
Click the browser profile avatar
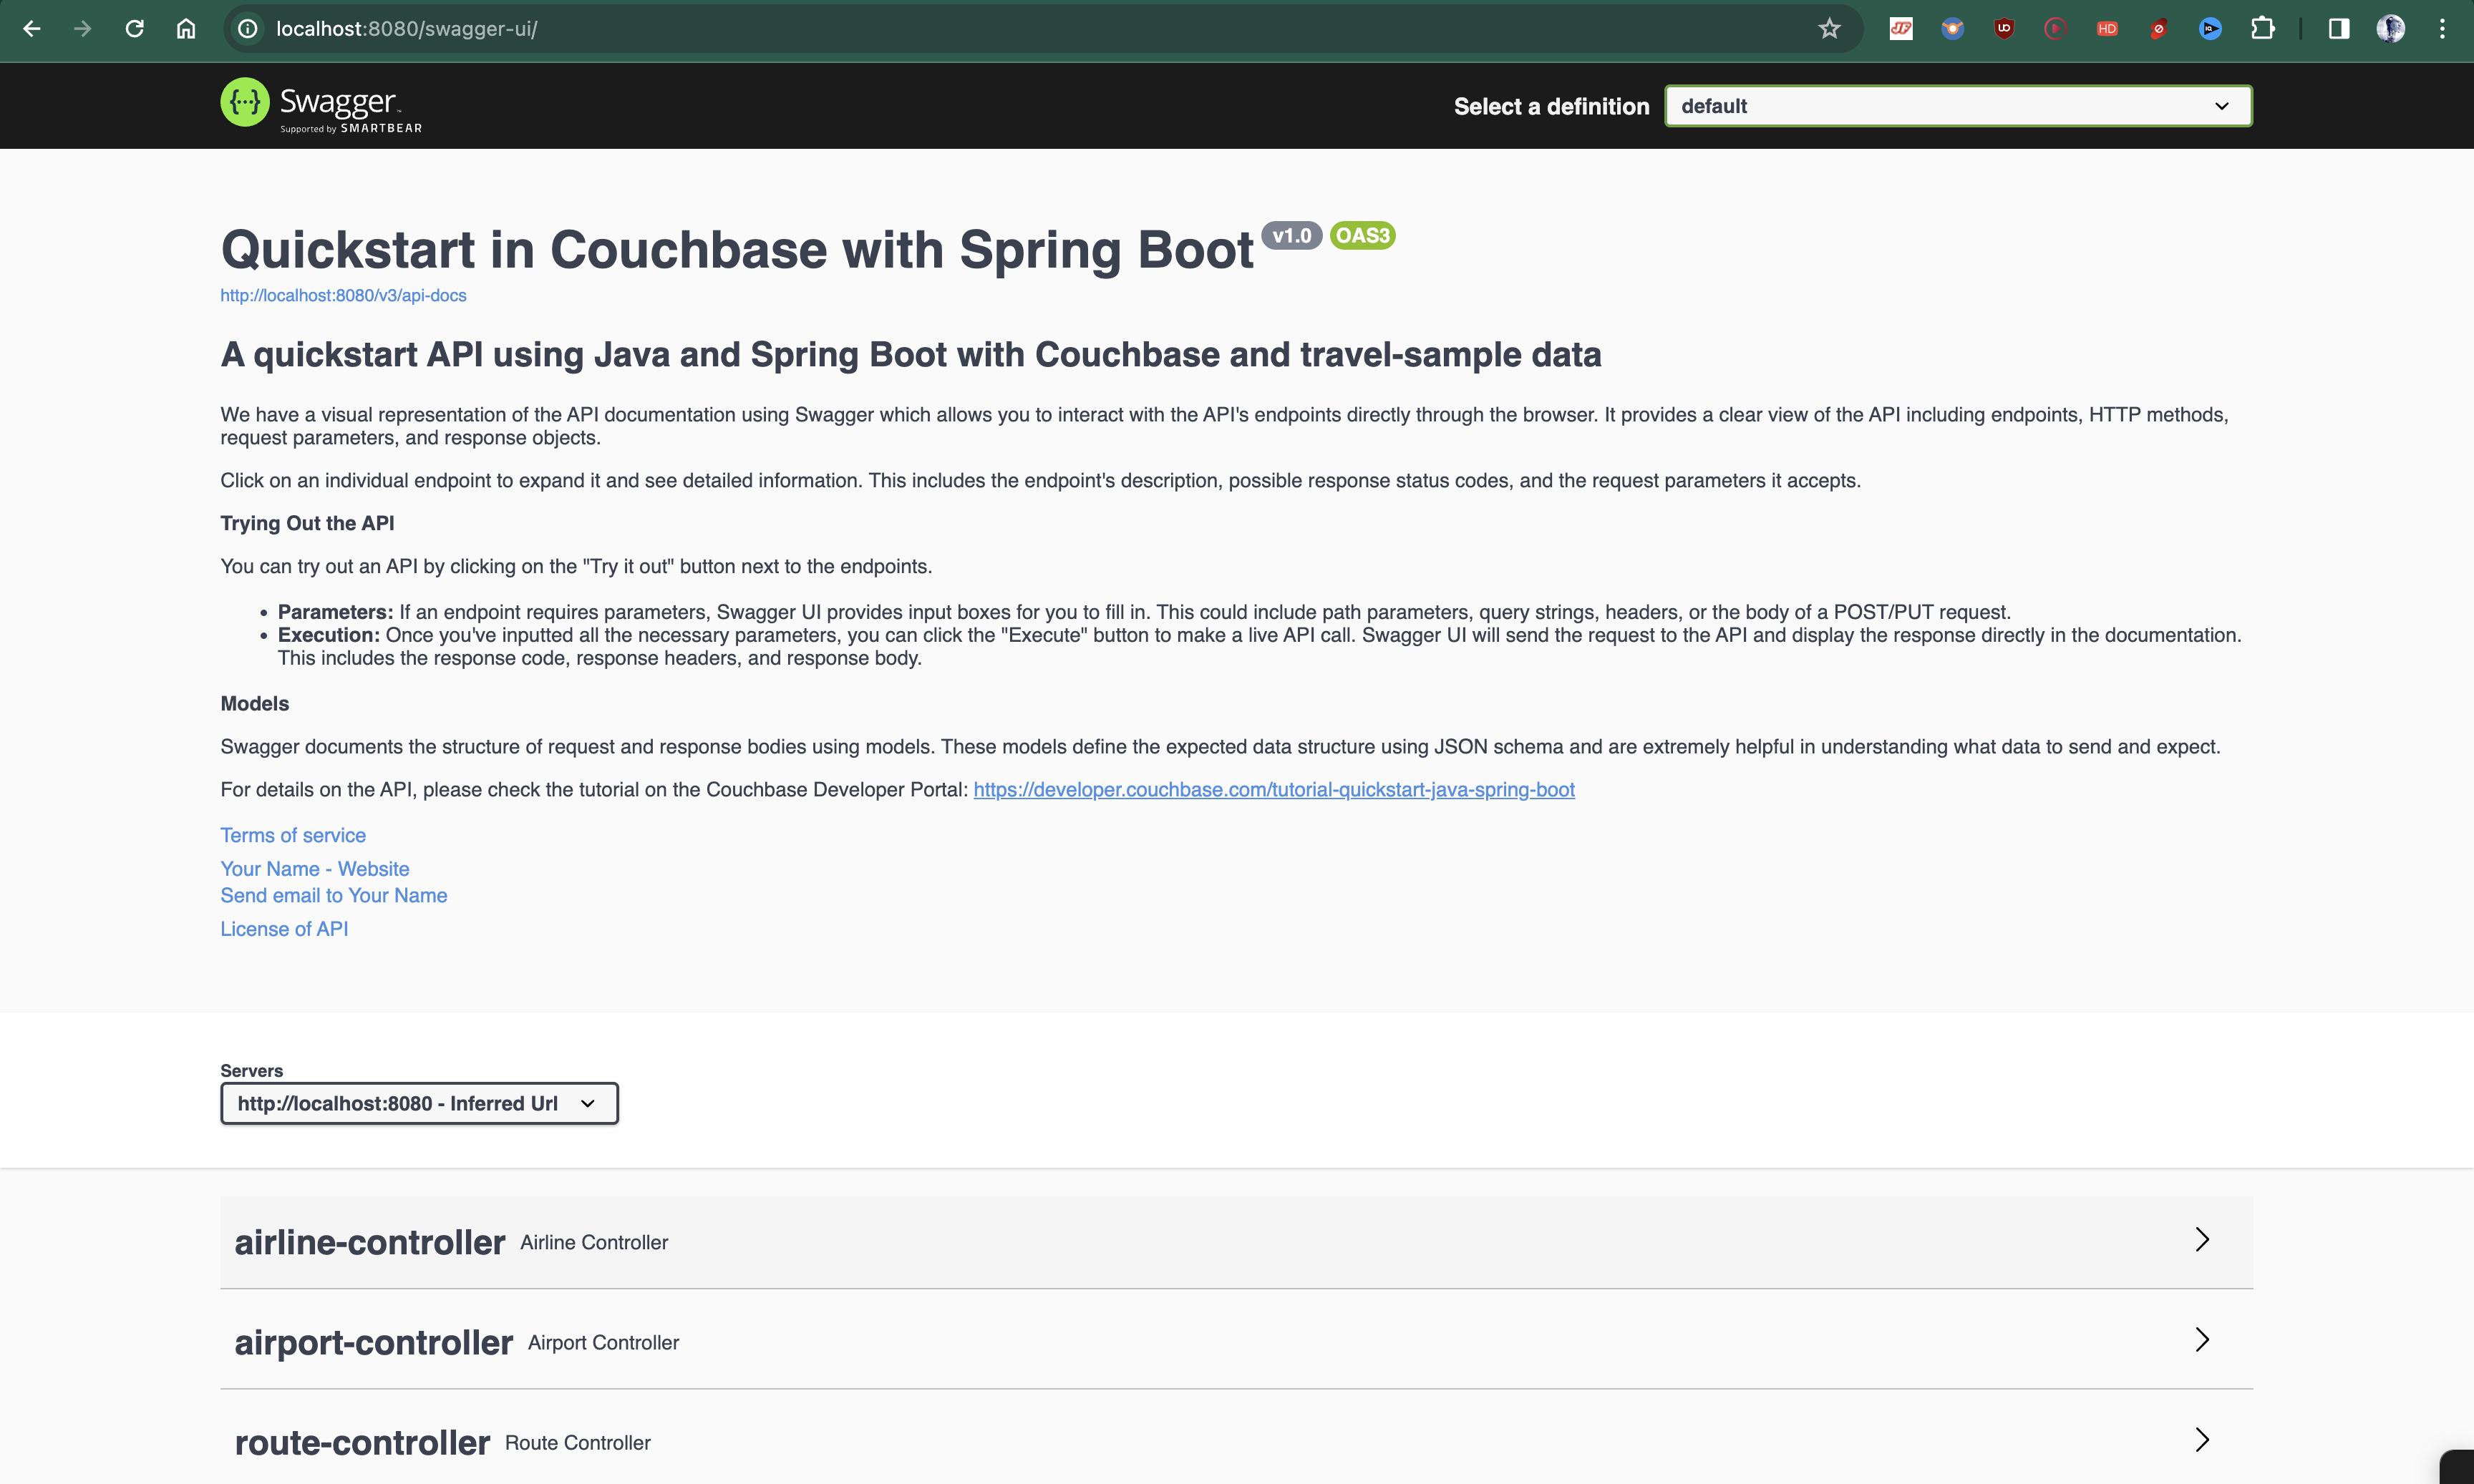click(x=2392, y=29)
